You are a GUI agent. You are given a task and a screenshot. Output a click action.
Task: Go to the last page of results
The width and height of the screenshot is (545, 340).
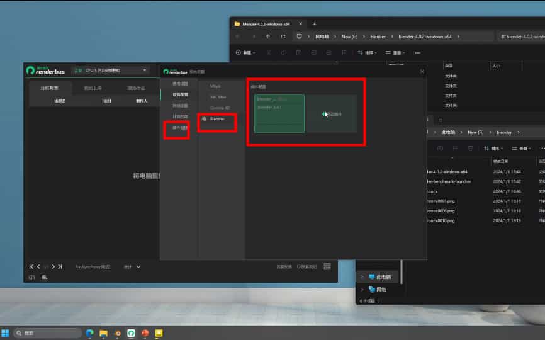tap(60, 267)
